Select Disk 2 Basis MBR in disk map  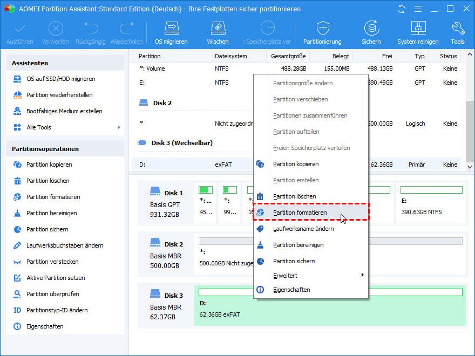pos(166,255)
